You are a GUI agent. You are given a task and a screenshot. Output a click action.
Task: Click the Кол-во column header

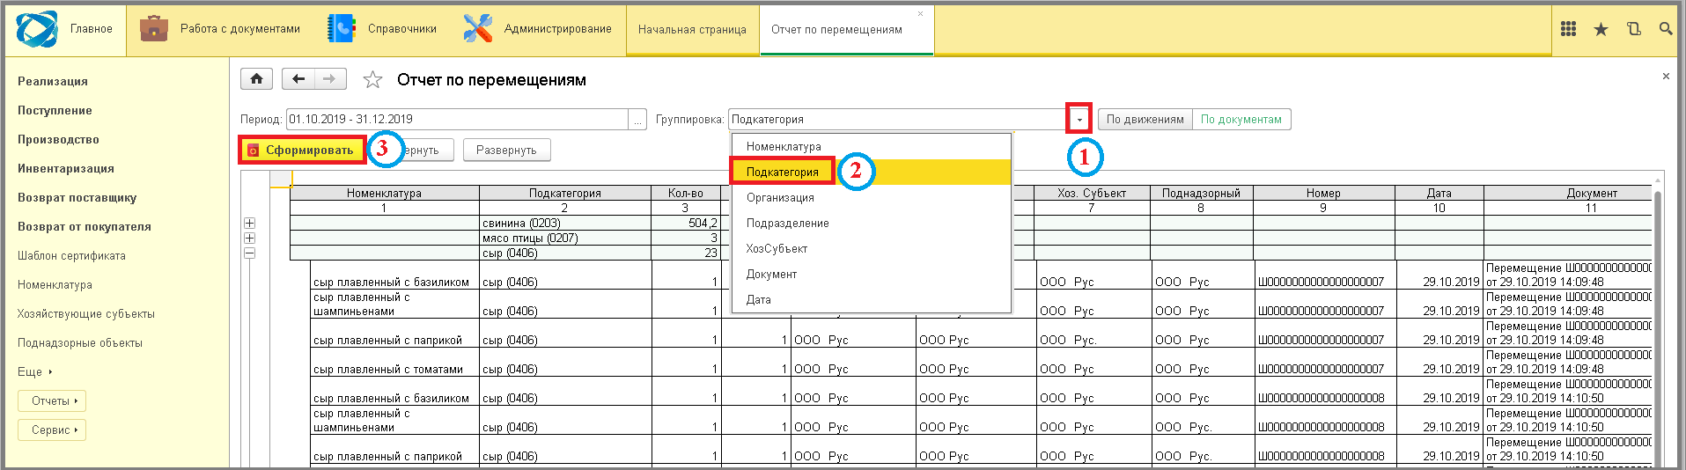[686, 194]
